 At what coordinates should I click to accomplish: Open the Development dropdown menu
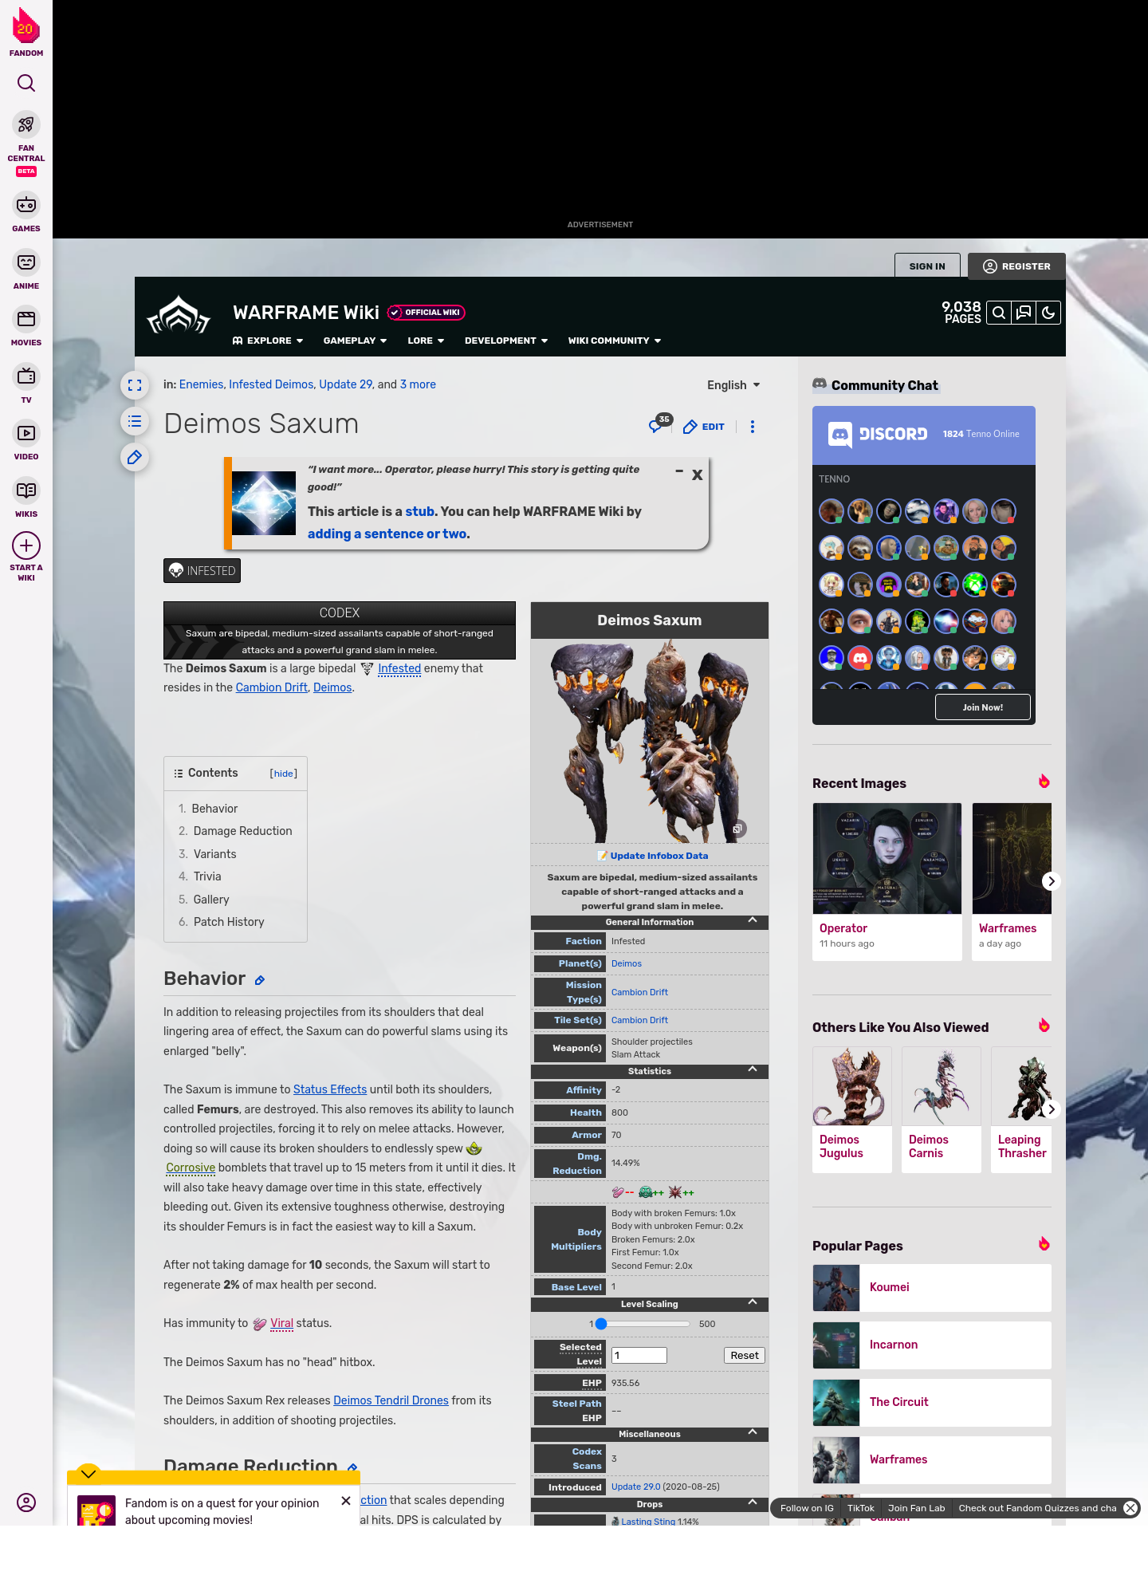[506, 341]
